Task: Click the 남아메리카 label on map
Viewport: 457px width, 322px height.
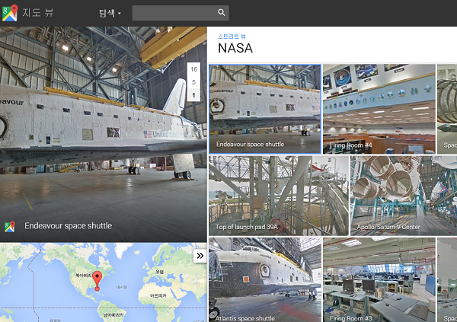Action: (113, 315)
